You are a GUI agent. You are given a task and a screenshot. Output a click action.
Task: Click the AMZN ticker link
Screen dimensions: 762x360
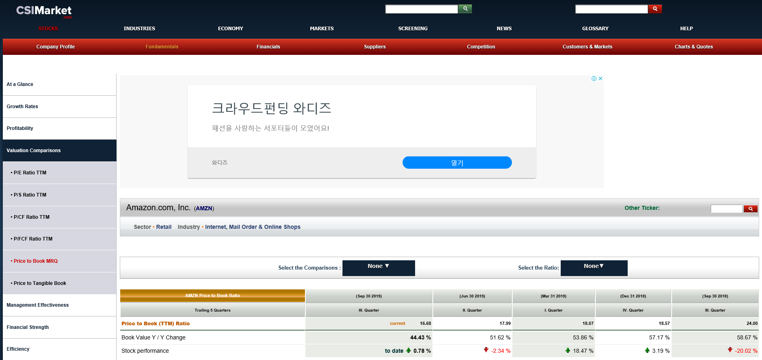(x=204, y=208)
